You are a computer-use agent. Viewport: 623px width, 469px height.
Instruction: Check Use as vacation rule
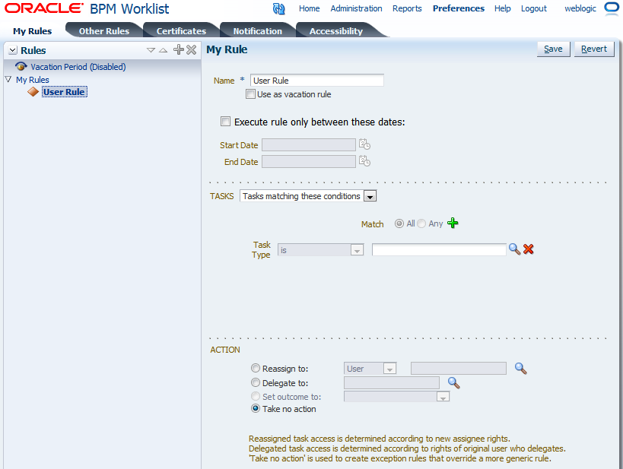[250, 94]
